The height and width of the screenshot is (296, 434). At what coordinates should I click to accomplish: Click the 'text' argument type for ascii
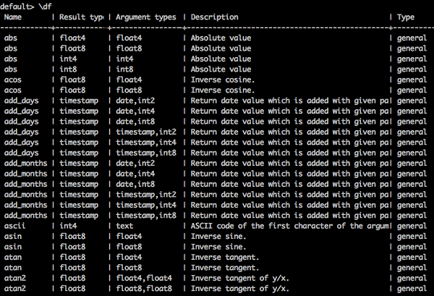(x=124, y=226)
